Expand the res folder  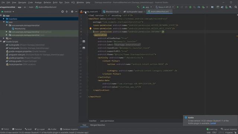click(4, 38)
